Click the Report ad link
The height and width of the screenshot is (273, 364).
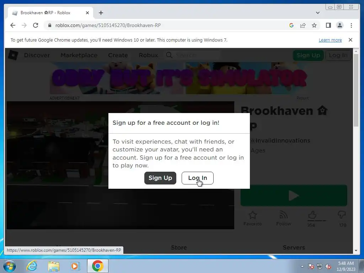303,98
